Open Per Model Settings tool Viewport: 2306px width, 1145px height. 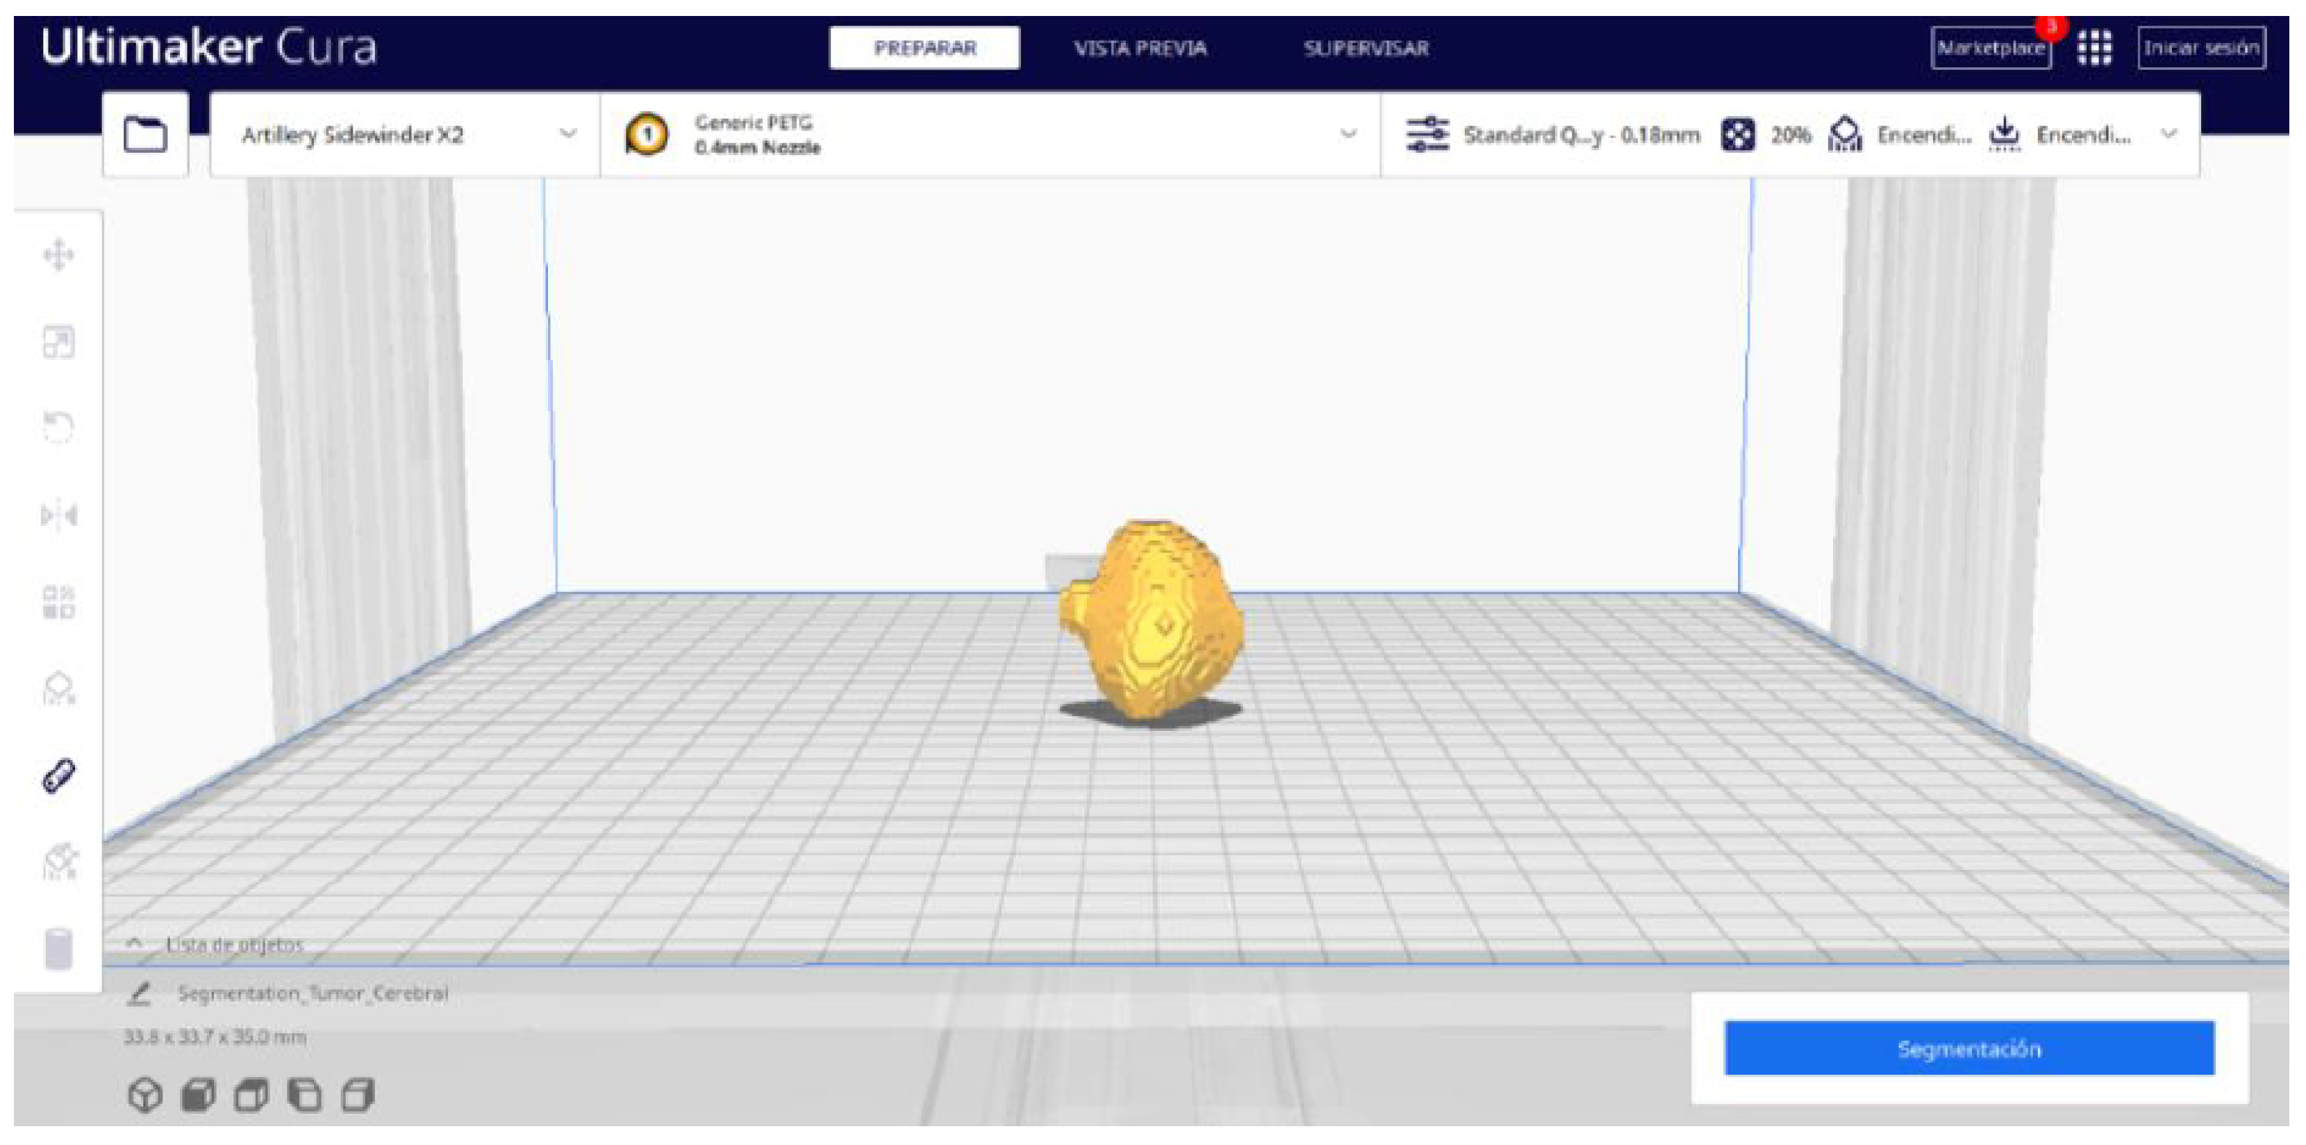(x=58, y=602)
